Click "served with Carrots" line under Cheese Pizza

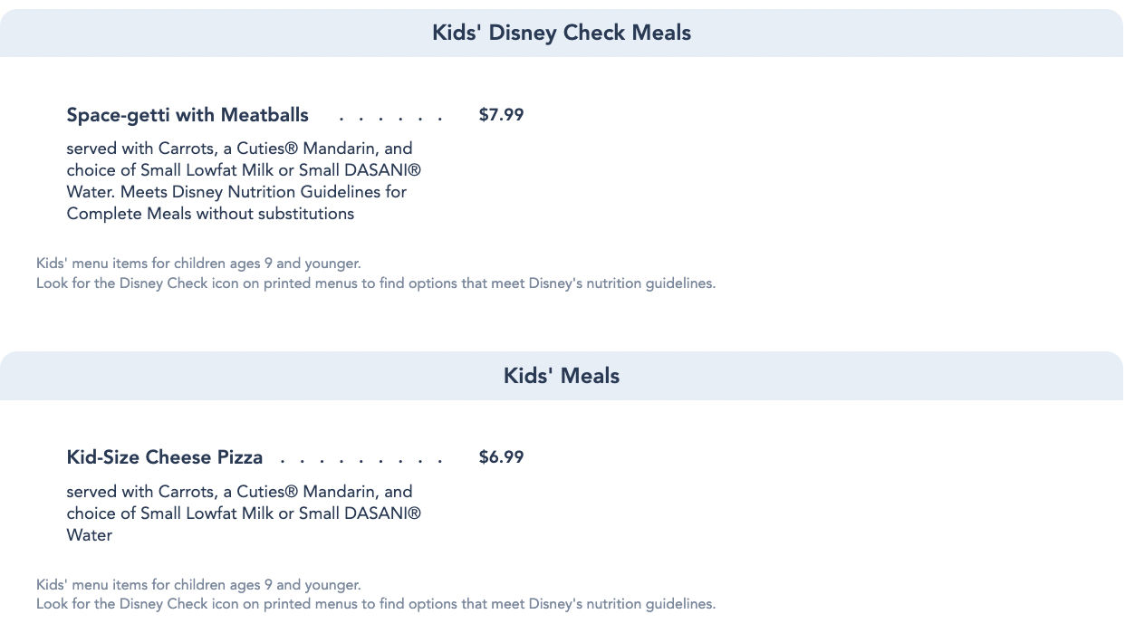[x=239, y=492]
